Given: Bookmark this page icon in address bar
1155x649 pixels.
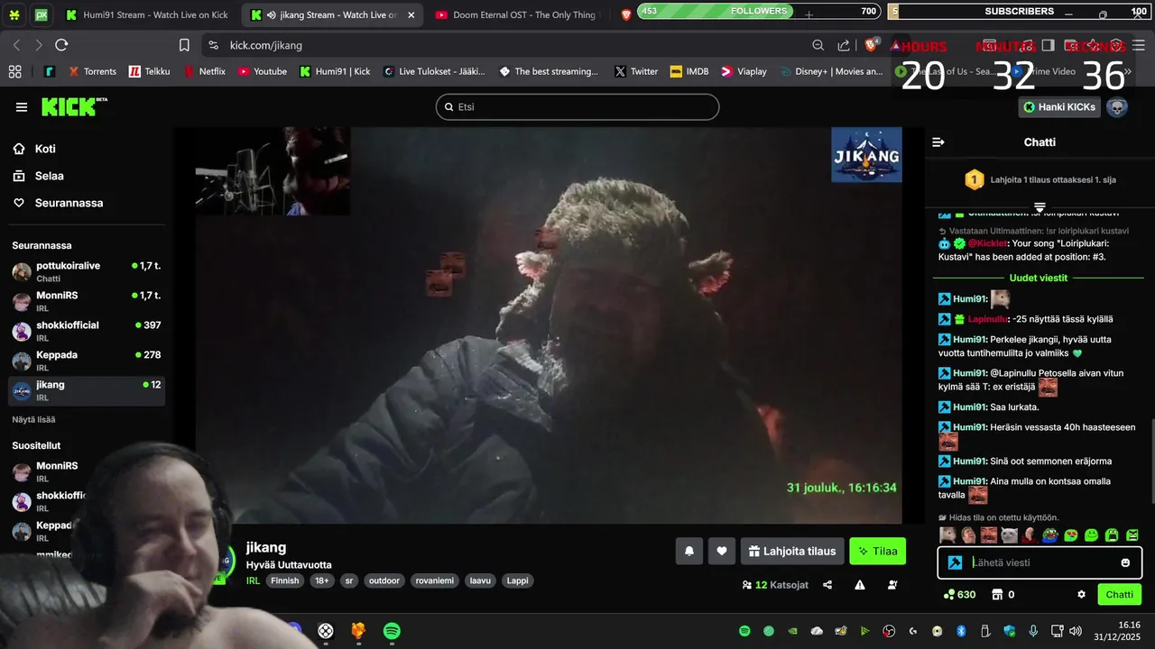Looking at the screenshot, I should pos(184,45).
